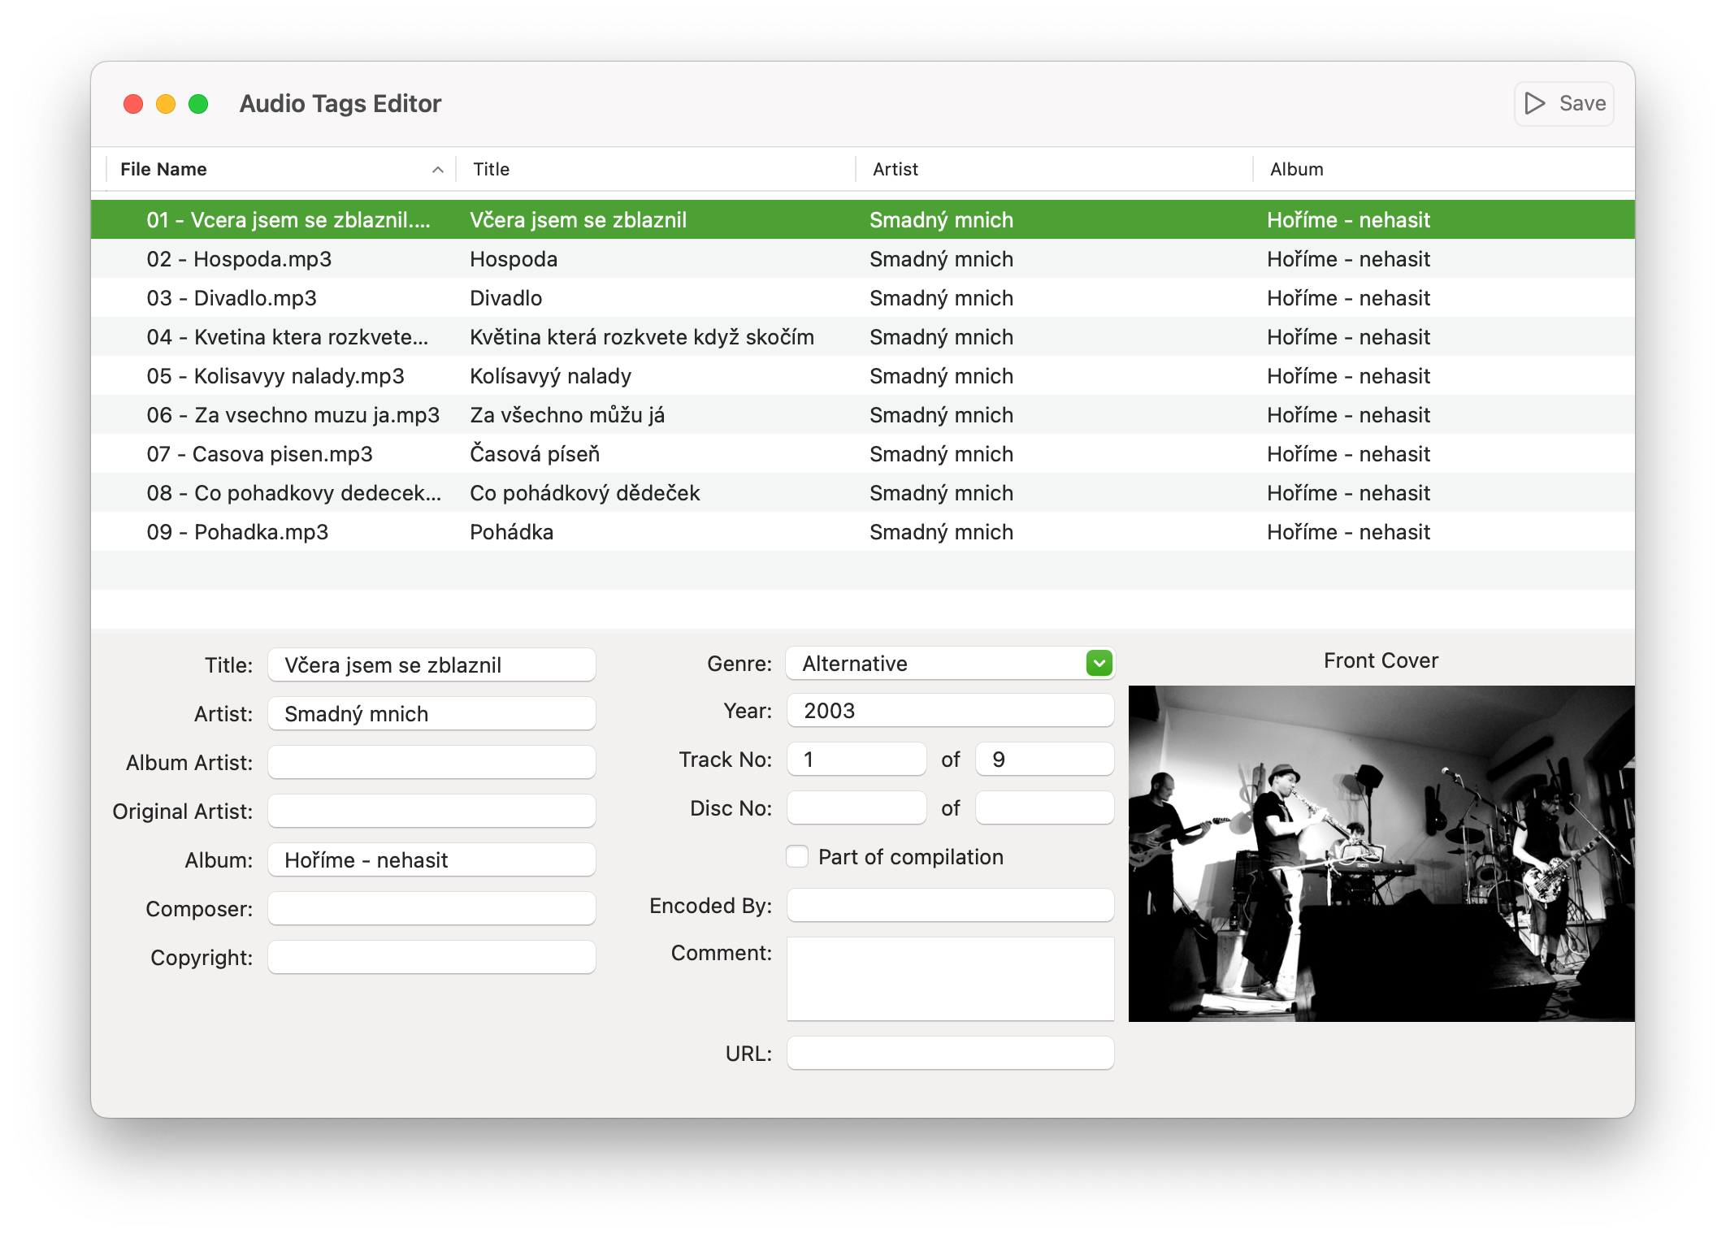Viewport: 1726px width, 1238px height.
Task: Enable Part of compilation checkbox
Action: pos(797,857)
